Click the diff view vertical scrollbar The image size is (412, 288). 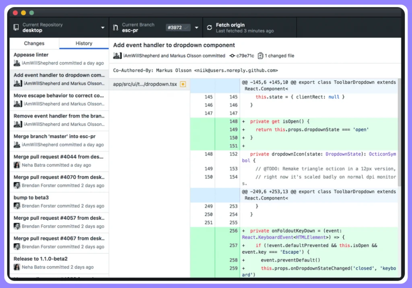point(400,132)
